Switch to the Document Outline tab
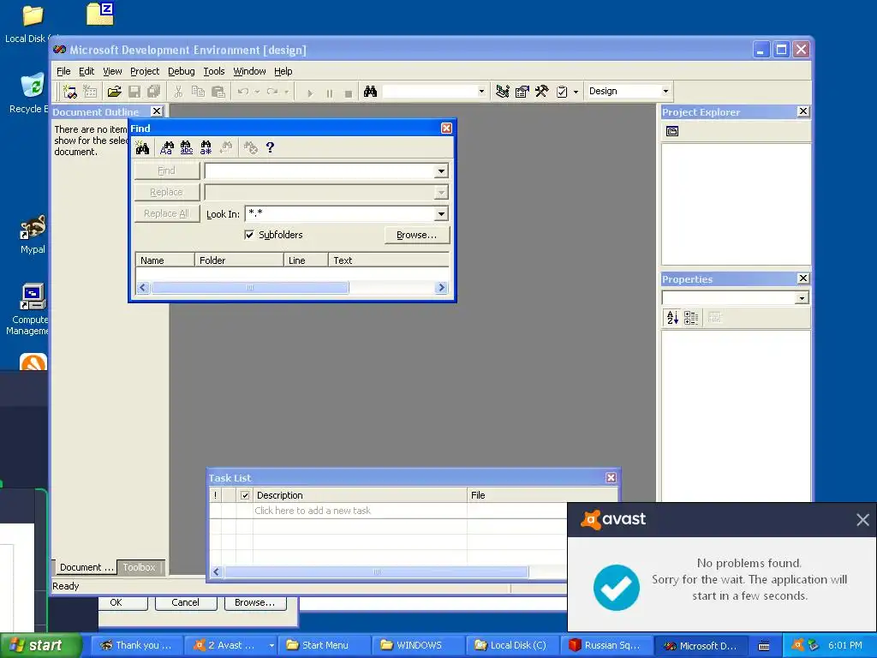This screenshot has width=877, height=658. pyautogui.click(x=86, y=567)
